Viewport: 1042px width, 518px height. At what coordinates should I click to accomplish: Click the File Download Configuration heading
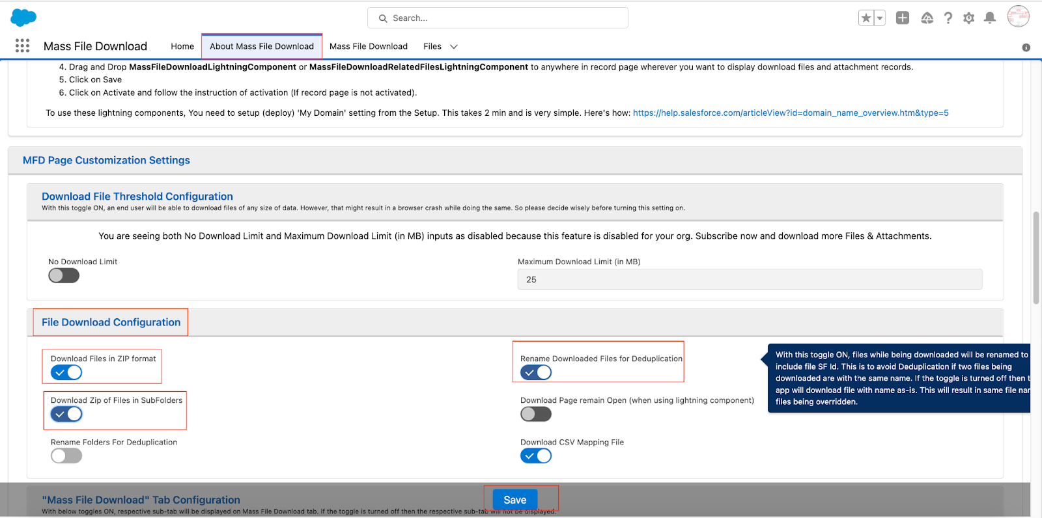tap(111, 322)
